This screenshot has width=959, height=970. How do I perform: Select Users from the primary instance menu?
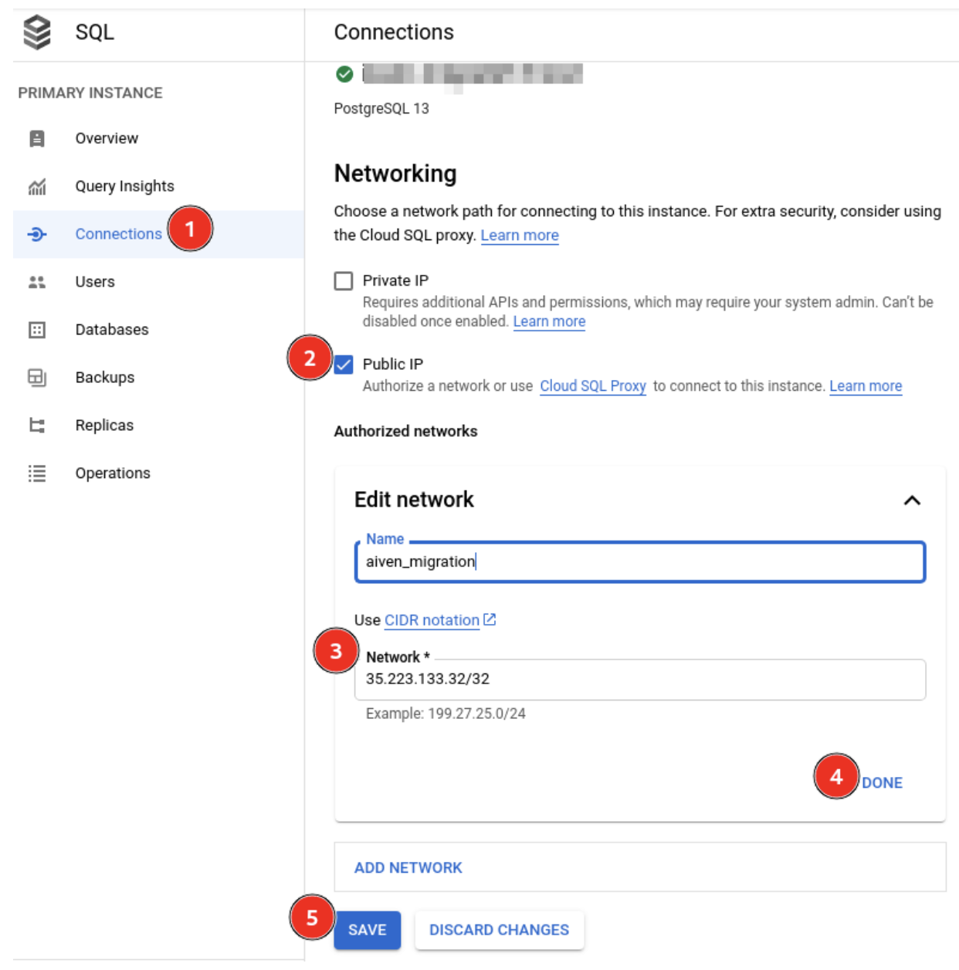(93, 281)
